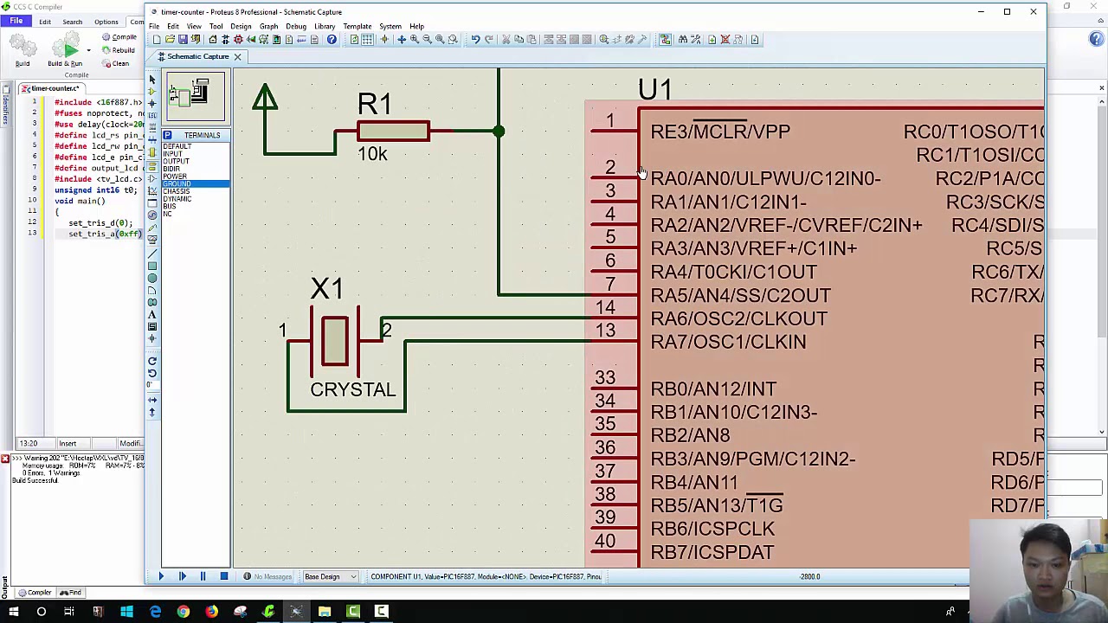The image size is (1108, 623).
Task: Stop the simulation
Action: [x=223, y=576]
